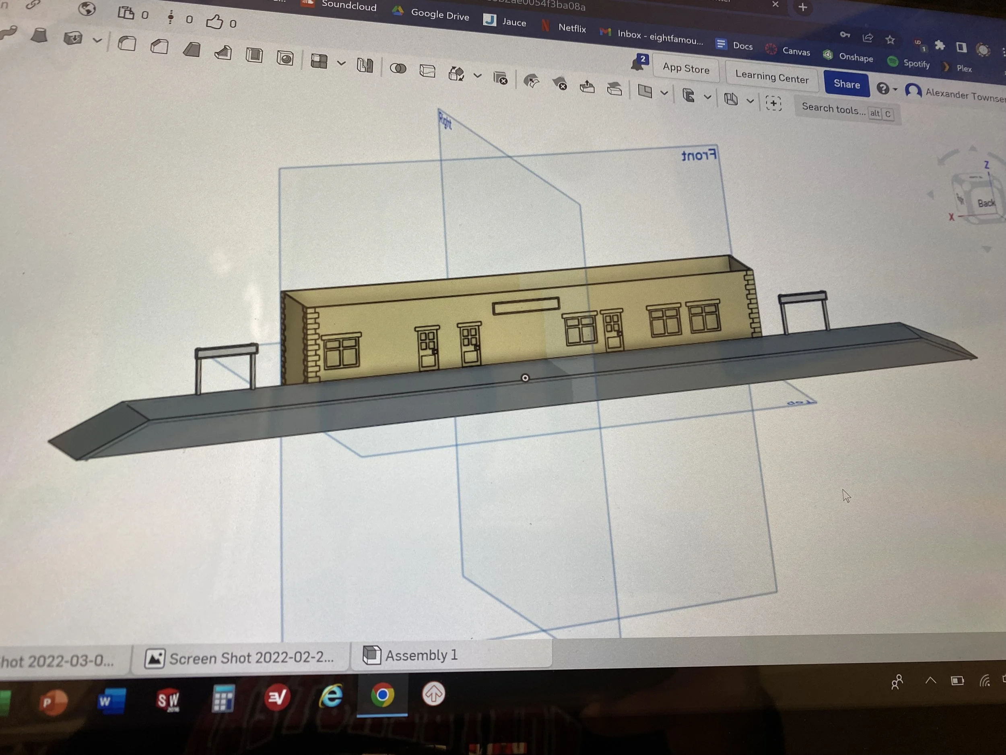Click the versions graph icon
This screenshot has width=1006, height=755.
[x=171, y=17]
